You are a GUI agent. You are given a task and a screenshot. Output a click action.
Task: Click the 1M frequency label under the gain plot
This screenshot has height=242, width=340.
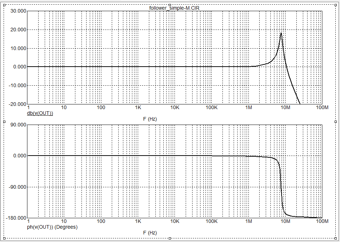pos(249,107)
